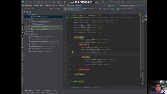This screenshot has height=94, width=167.
Task: Open the app run configuration dropdown
Action: (111, 5)
